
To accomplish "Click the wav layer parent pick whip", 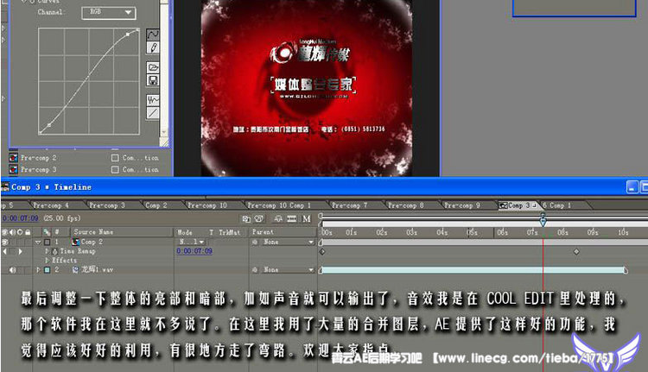I will coord(255,269).
